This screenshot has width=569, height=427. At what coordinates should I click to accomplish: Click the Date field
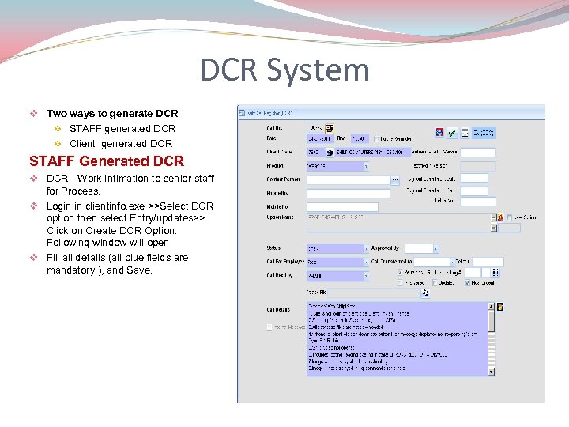320,139
